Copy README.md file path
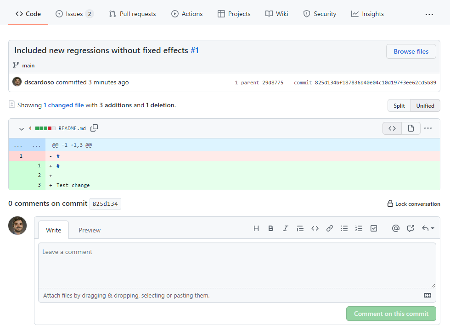 tap(94, 128)
